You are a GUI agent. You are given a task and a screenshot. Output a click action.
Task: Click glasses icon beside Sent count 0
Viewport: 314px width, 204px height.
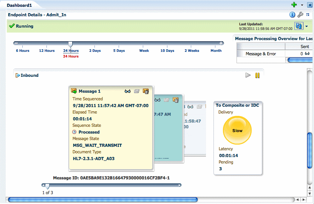307,54
